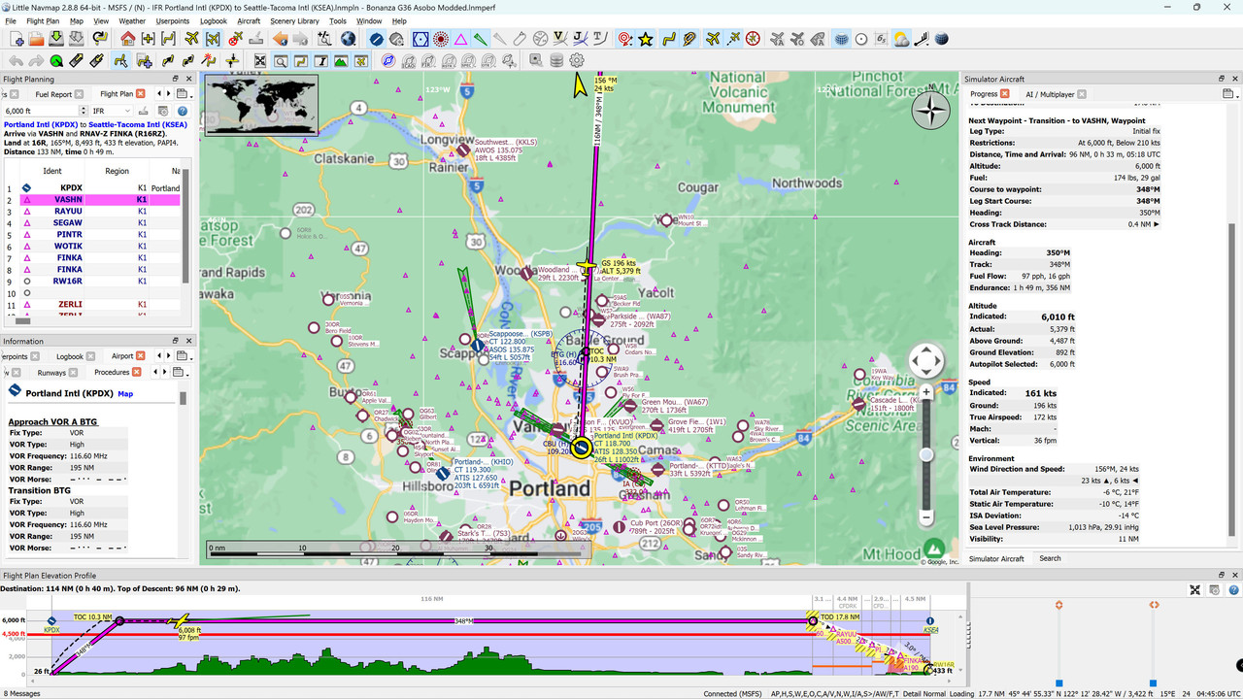Toggle airport display on the map
Viewport: 1243px width, 699px height.
[x=377, y=39]
